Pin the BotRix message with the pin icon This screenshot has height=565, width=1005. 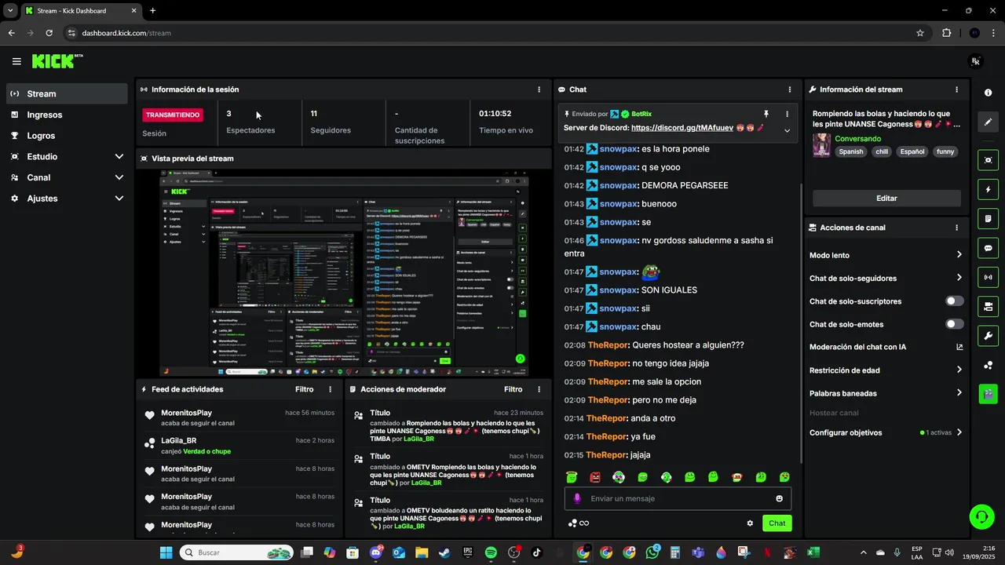pos(766,114)
